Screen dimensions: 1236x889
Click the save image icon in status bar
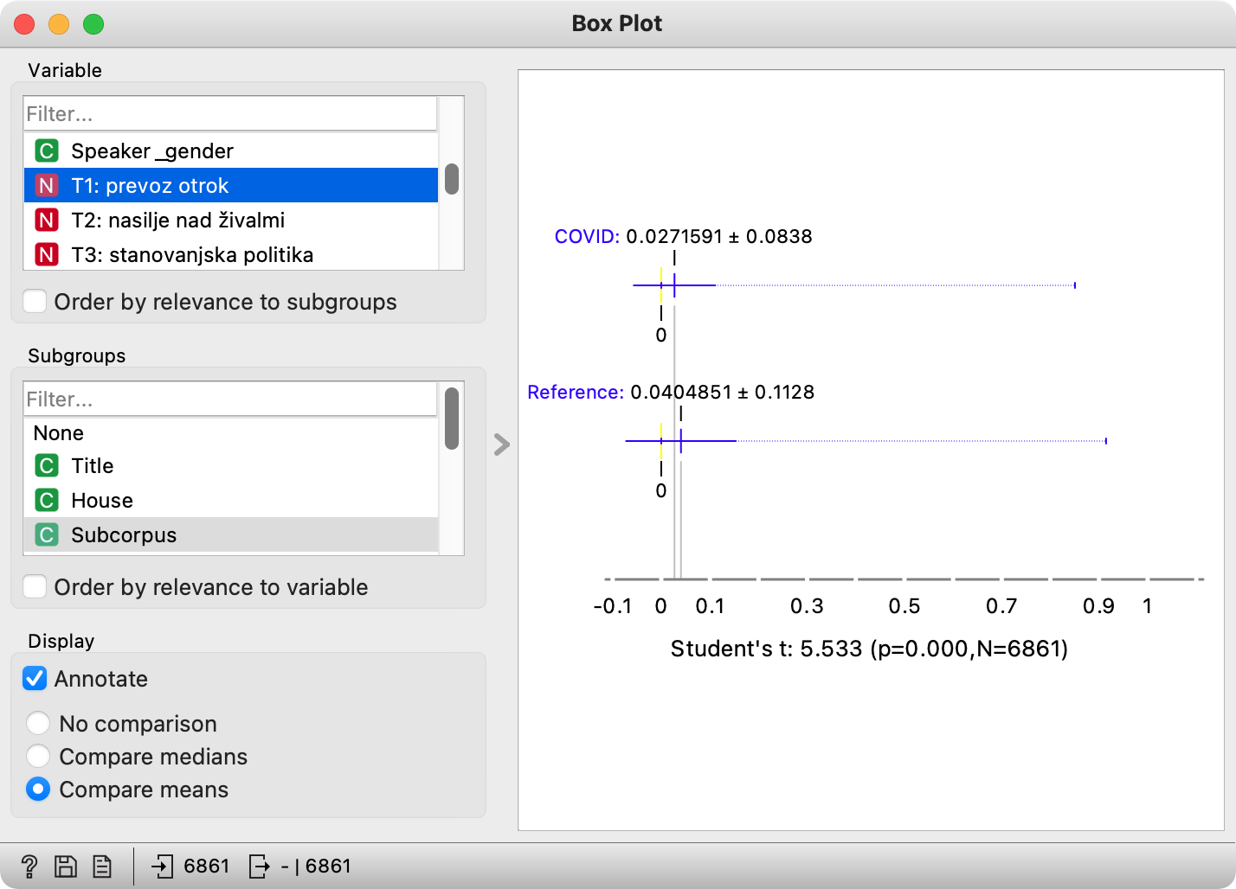click(x=66, y=866)
